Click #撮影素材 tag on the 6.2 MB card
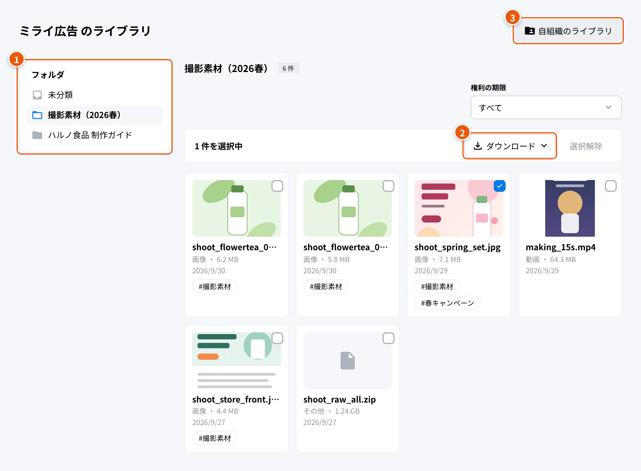Screen dimensions: 641x471 click(215, 287)
